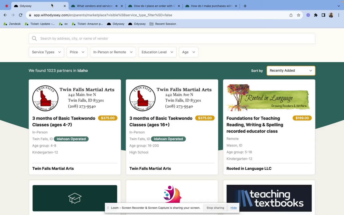Bookmark this page with the star
Viewport: 344px width, 215px height.
299,15
